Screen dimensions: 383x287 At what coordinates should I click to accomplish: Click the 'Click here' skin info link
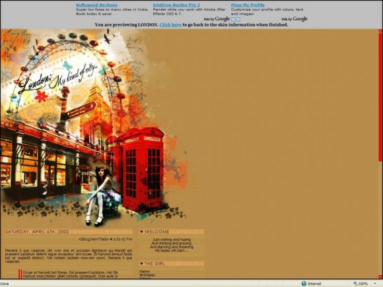pyautogui.click(x=170, y=24)
